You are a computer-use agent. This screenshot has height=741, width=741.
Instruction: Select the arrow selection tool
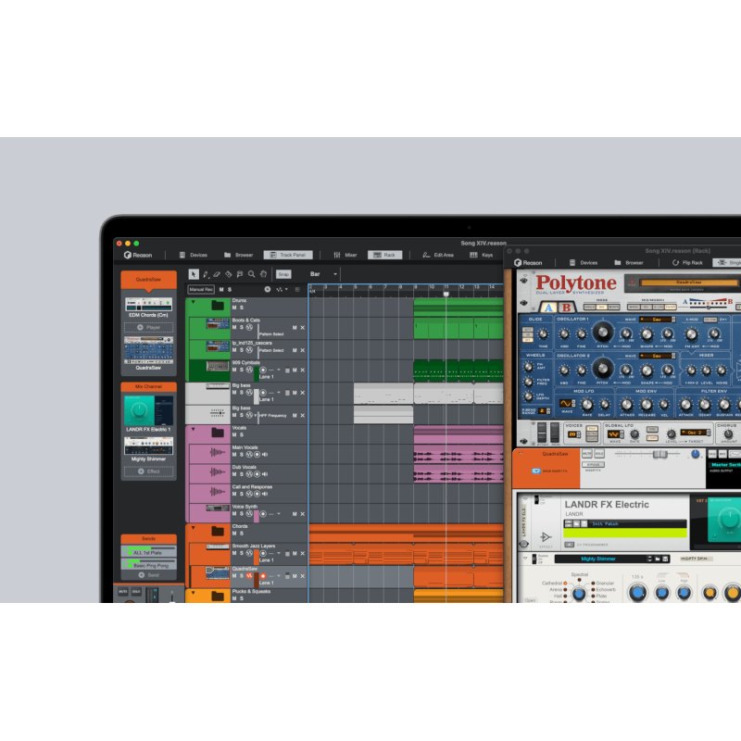coord(194,274)
